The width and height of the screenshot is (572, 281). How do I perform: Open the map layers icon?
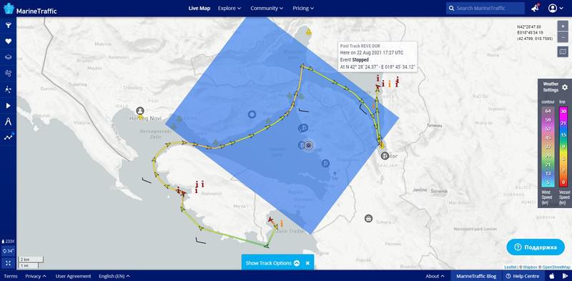(x=8, y=57)
